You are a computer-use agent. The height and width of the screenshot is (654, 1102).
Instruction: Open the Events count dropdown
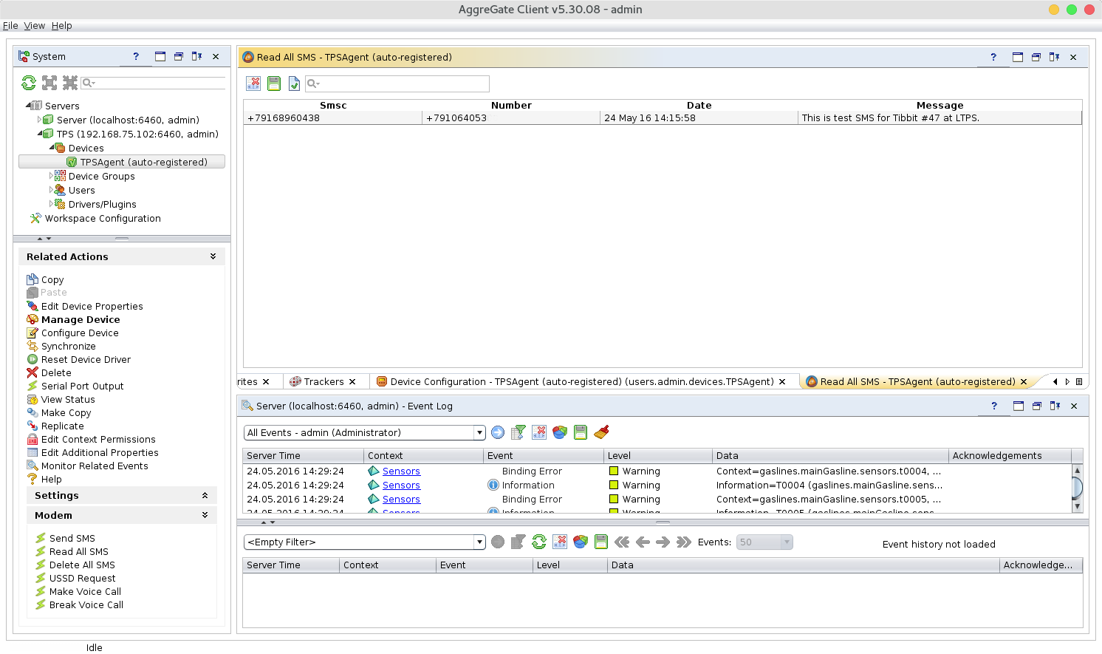[x=787, y=542]
